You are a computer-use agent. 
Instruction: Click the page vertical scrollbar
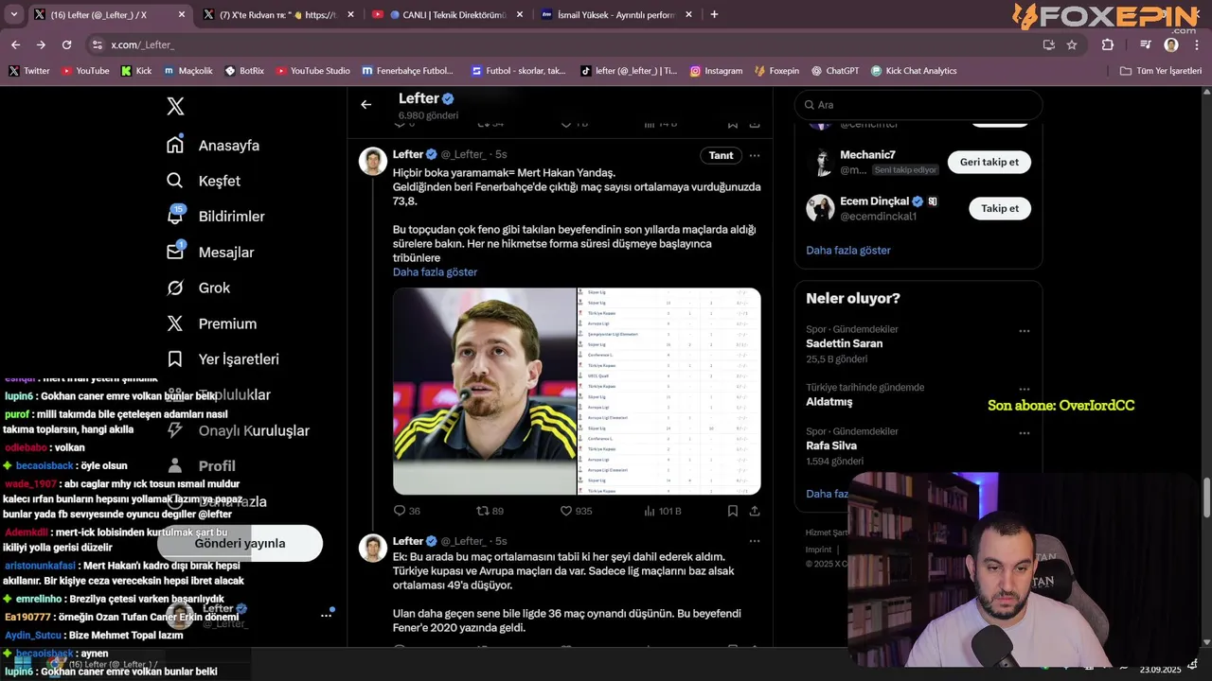(x=1206, y=497)
